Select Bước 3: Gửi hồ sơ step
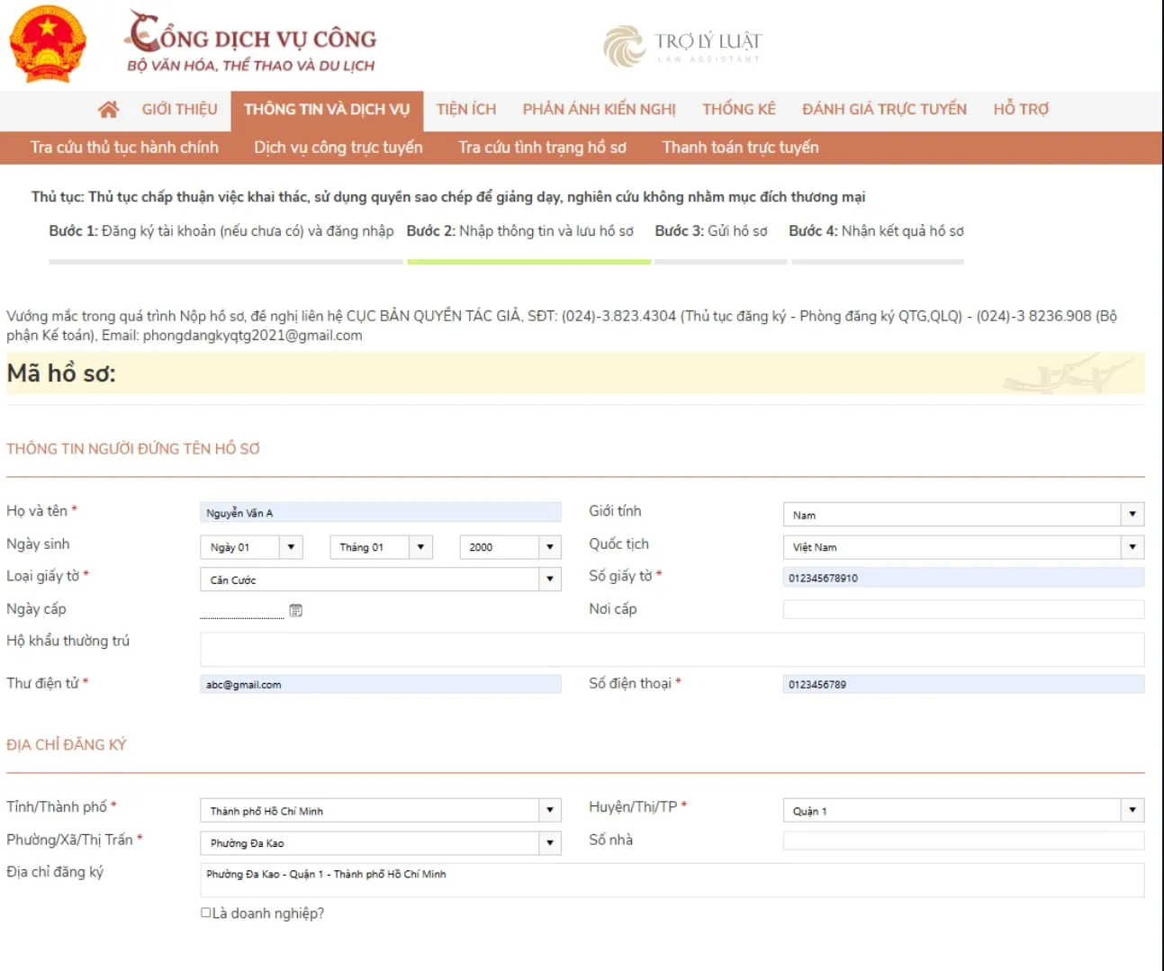The height and width of the screenshot is (971, 1164). click(711, 231)
